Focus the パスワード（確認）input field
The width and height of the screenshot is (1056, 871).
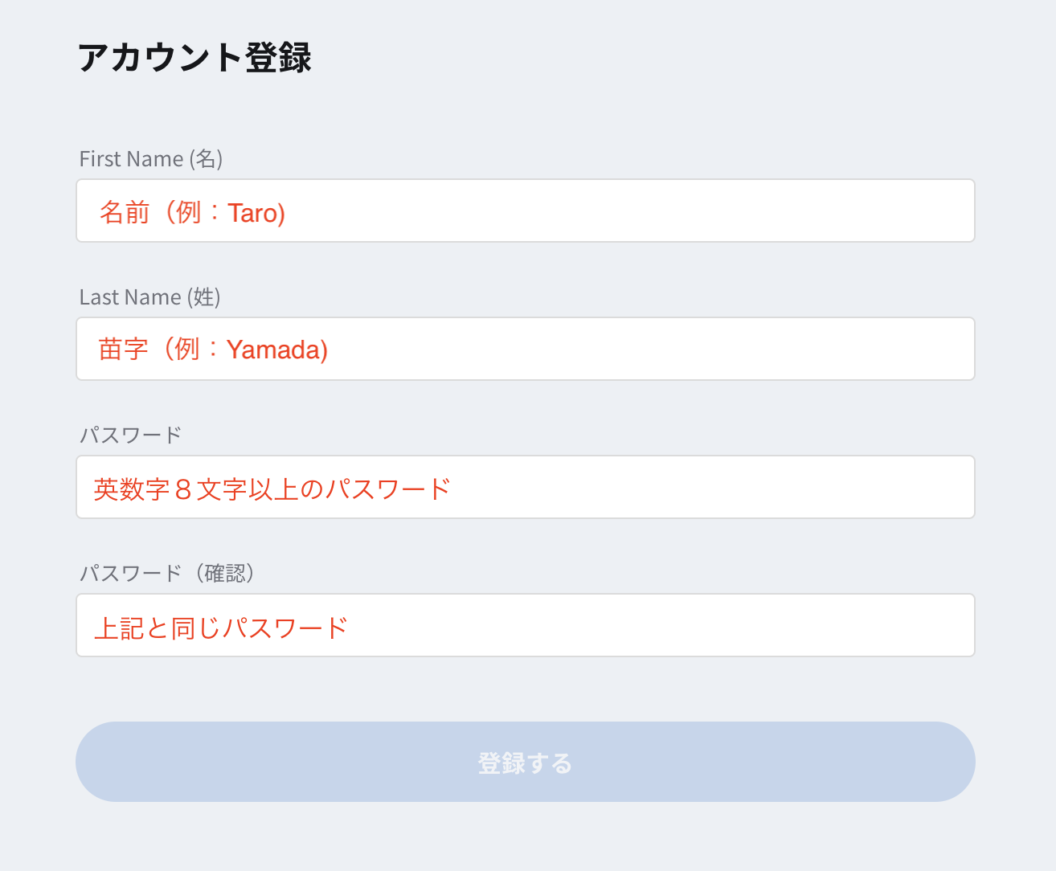pyautogui.click(x=526, y=625)
